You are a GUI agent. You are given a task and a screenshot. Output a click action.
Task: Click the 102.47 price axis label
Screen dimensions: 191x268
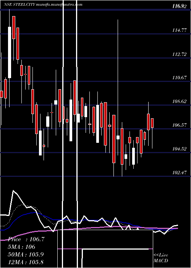180,173
